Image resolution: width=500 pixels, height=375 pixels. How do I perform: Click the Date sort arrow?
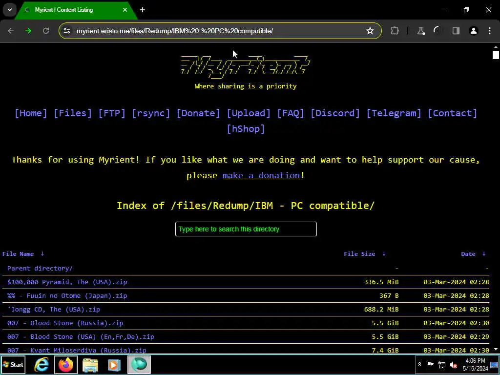coord(484,254)
